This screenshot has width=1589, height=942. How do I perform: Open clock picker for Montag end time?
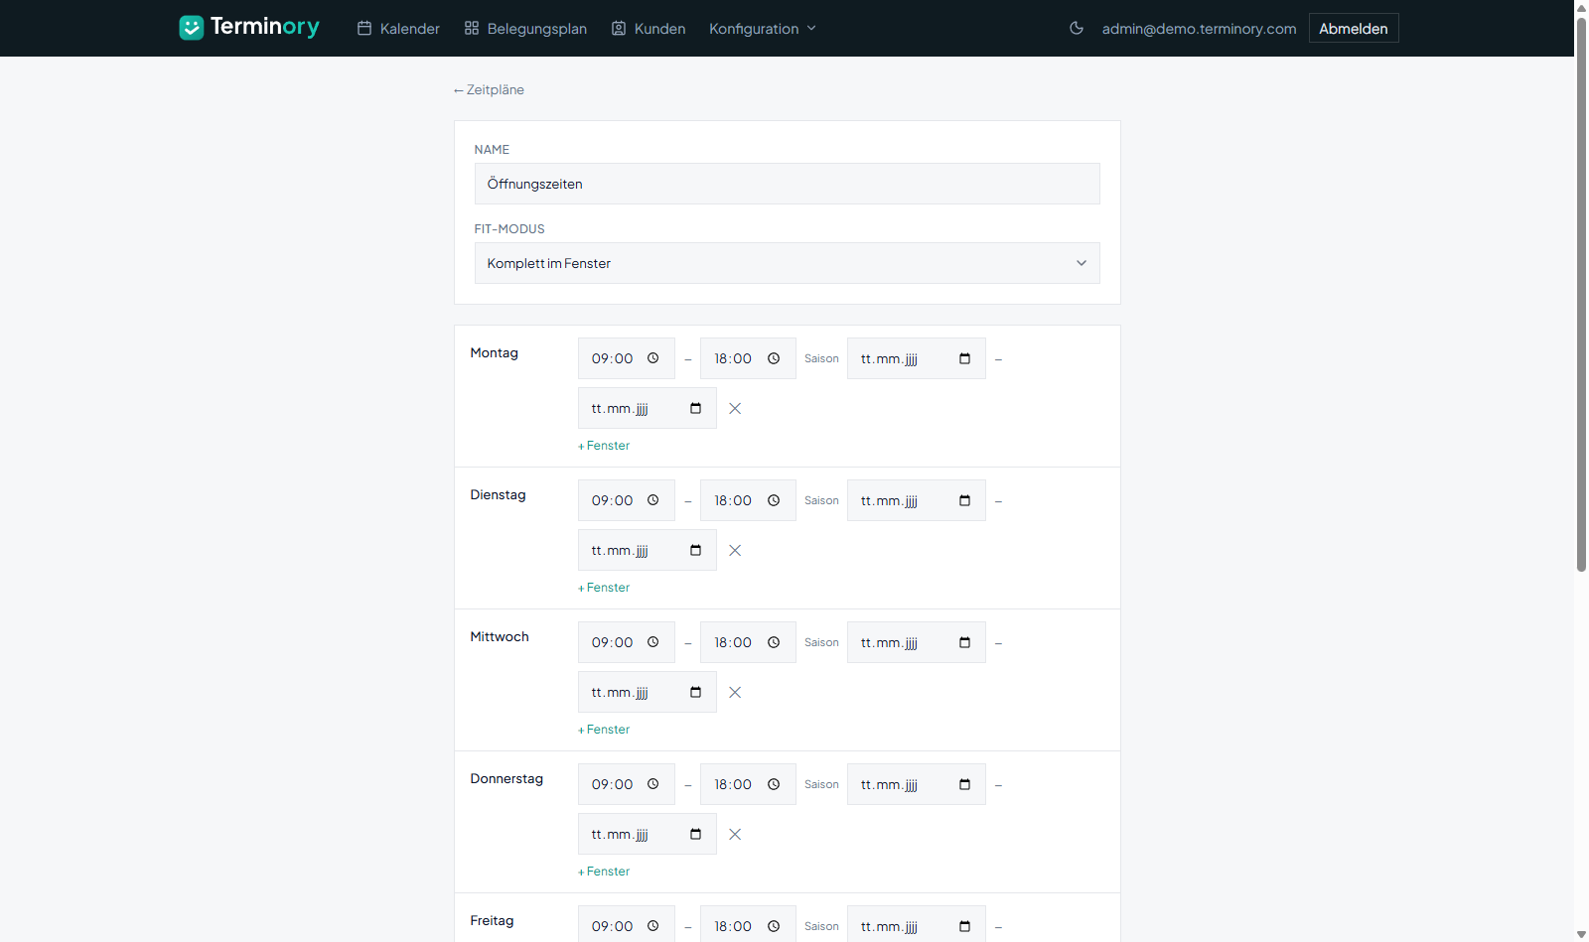[774, 358]
